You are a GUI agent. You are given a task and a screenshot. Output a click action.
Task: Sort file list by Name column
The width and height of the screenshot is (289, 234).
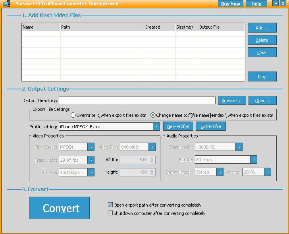(41, 27)
